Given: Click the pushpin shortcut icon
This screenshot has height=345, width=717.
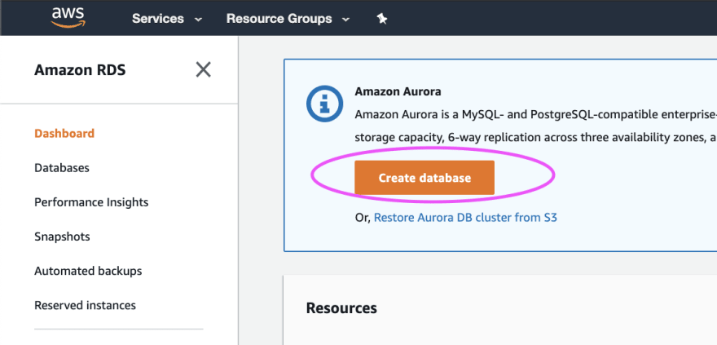Looking at the screenshot, I should coord(382,19).
